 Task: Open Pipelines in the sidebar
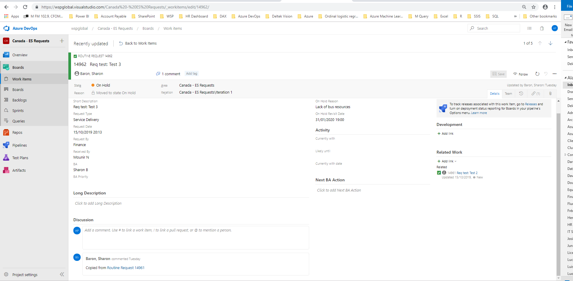(x=19, y=145)
